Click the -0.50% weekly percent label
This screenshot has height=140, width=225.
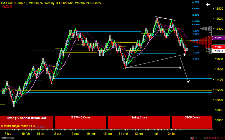click(x=195, y=31)
